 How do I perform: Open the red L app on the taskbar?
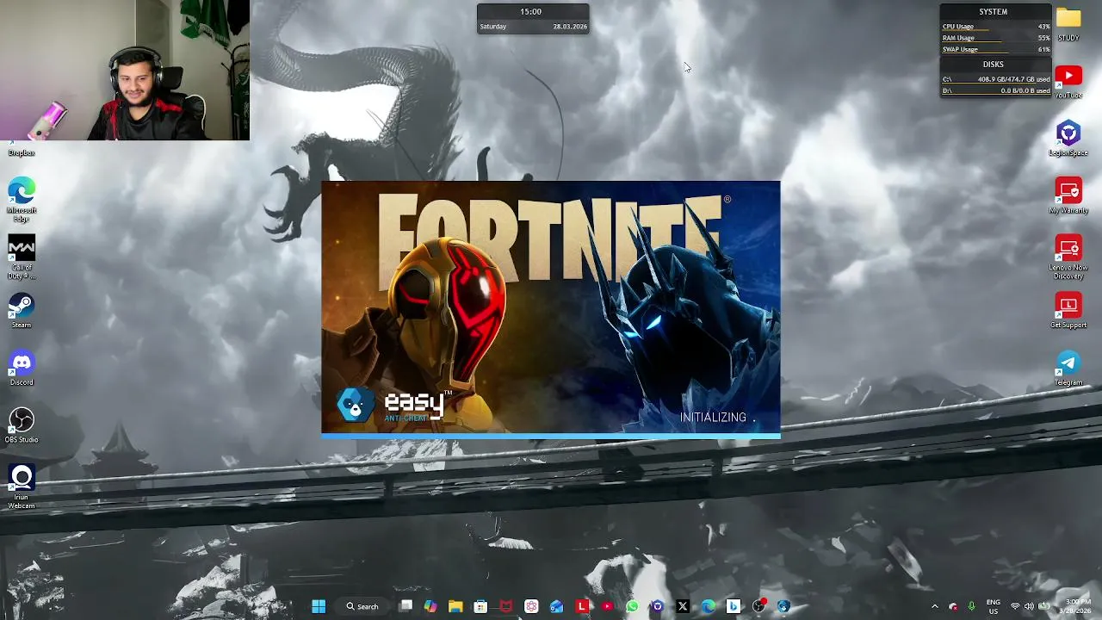point(582,606)
